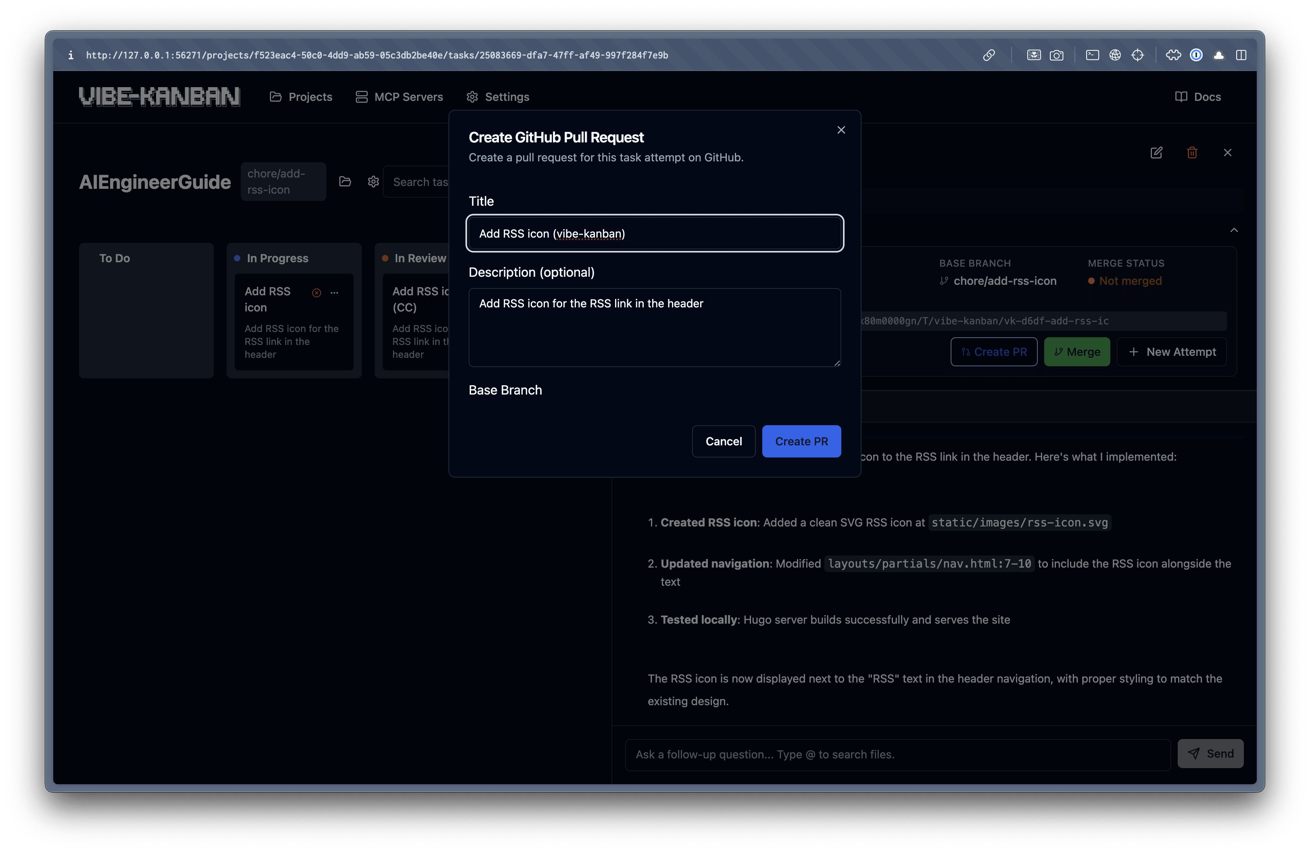Close the task details panel

pos(1227,152)
